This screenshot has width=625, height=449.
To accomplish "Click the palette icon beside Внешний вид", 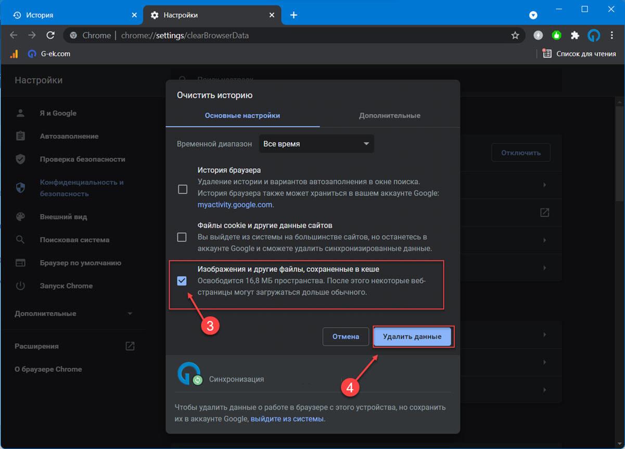I will 20,217.
